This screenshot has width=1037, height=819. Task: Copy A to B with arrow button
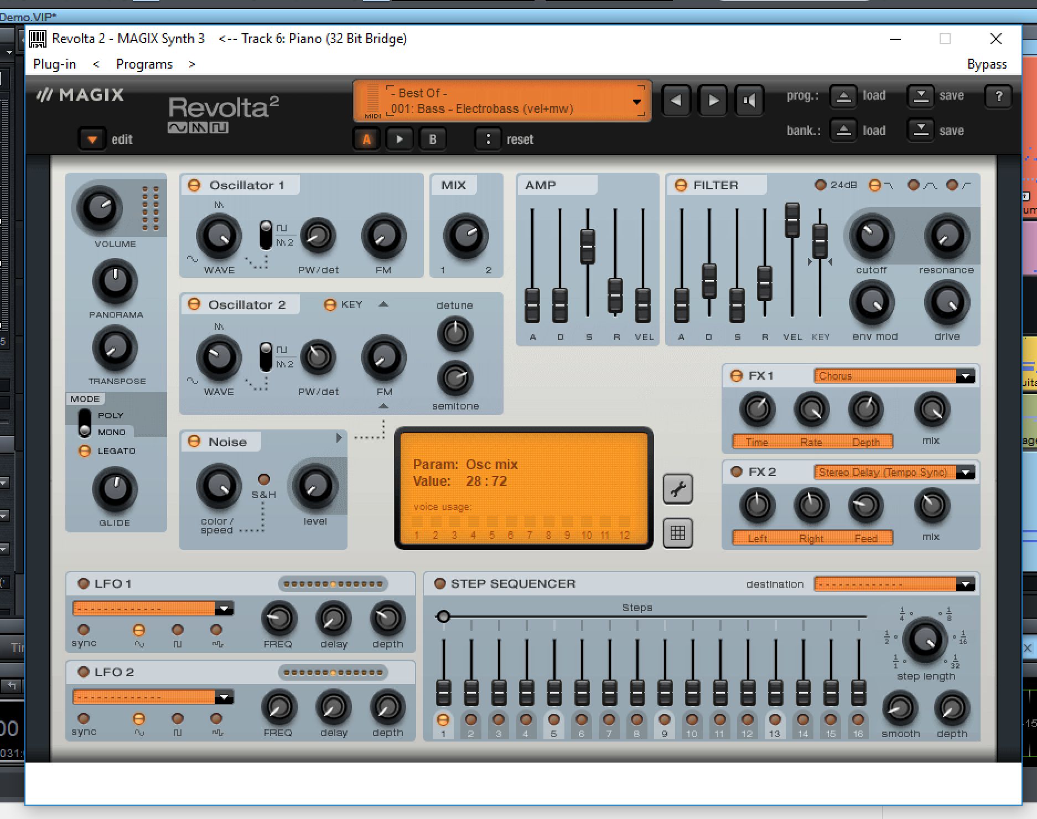[x=400, y=139]
